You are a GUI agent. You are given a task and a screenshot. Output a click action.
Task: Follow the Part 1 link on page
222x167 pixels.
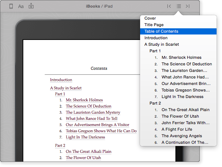click(60, 94)
